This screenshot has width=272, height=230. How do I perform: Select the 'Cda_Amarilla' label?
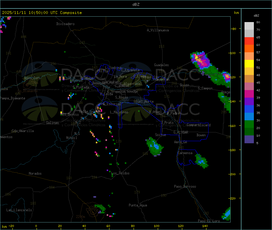click(x=23, y=131)
